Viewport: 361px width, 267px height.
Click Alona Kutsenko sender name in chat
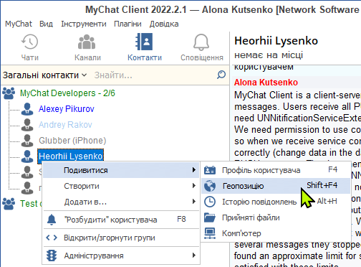tap(266, 83)
